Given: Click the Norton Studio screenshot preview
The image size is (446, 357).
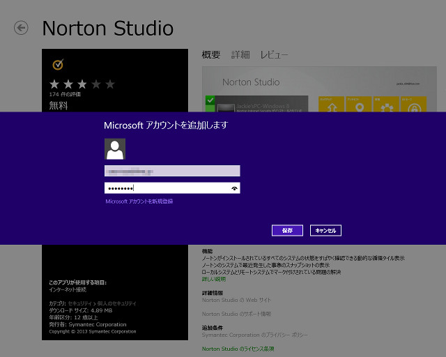Looking at the screenshot, I should [x=319, y=89].
